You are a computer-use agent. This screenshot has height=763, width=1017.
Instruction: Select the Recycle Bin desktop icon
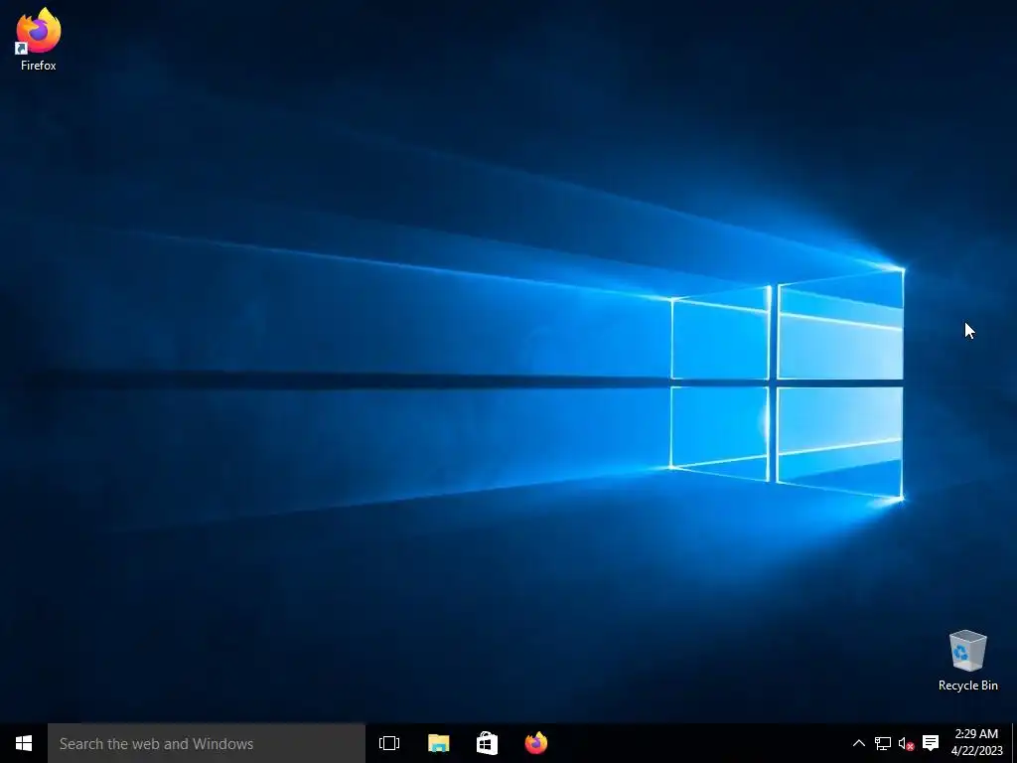(x=967, y=660)
